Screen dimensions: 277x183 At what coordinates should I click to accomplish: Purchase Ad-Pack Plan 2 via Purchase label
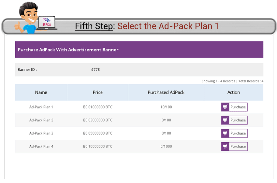point(238,120)
